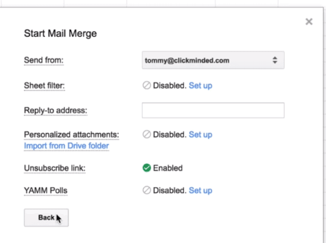326x243 pixels.
Task: Set up Personalized attachments
Action: tap(200, 135)
